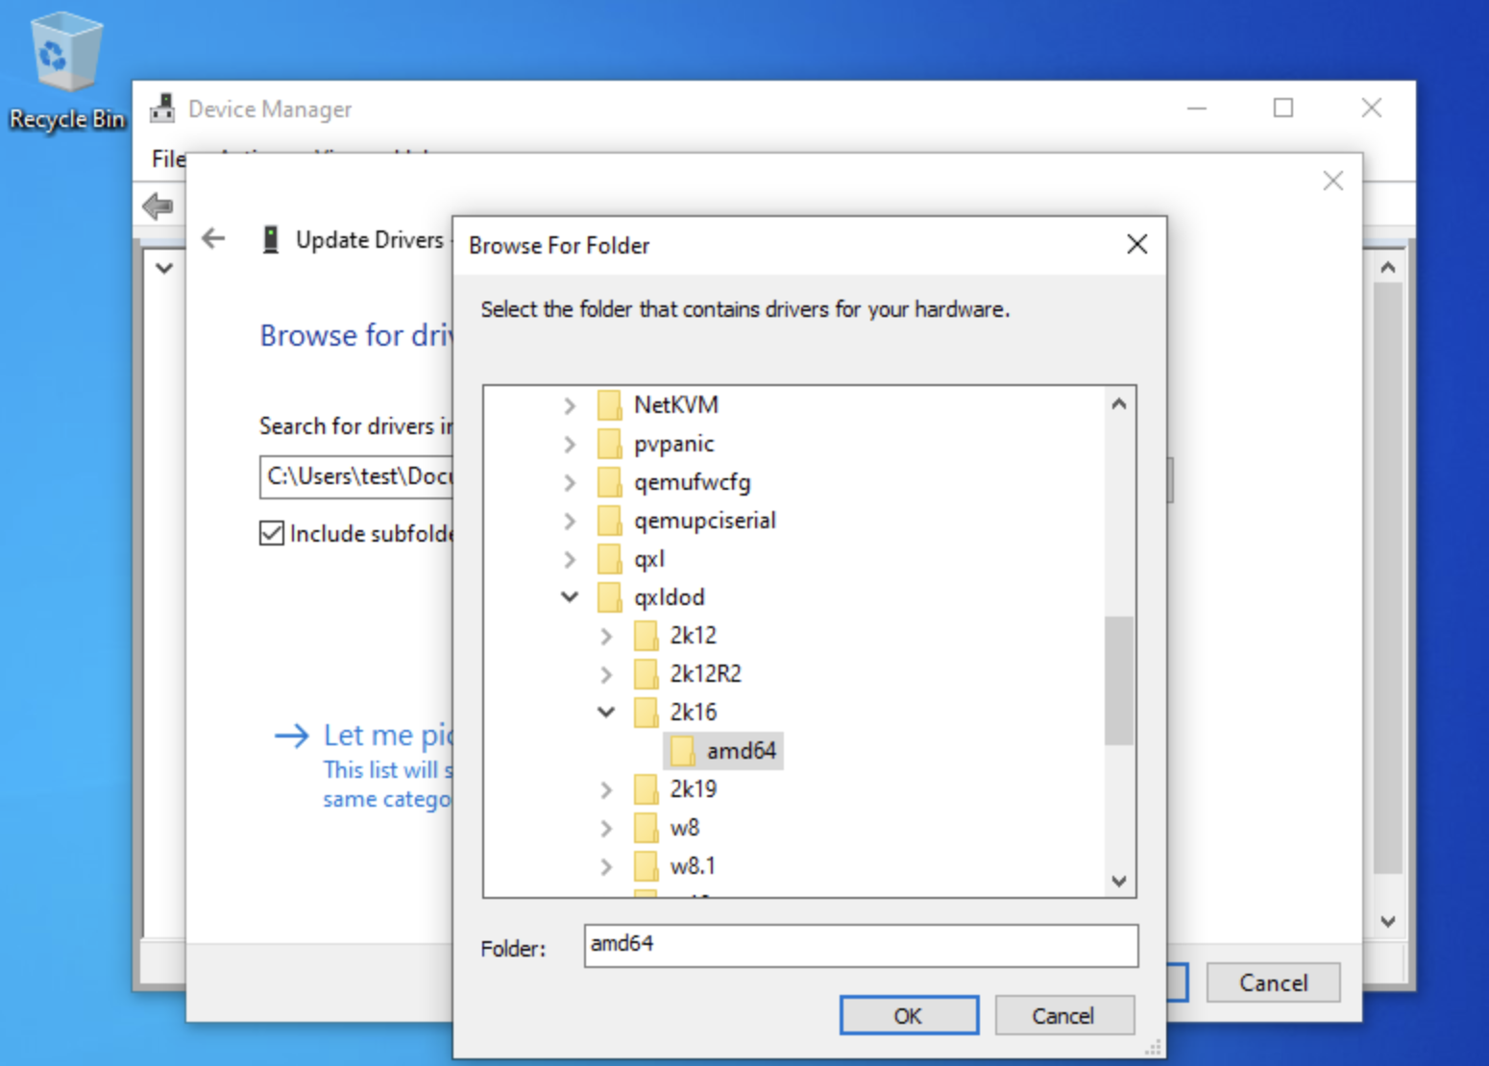Screen dimensions: 1489x1066
Task: Open the File menu in Device Manager
Action: [167, 158]
